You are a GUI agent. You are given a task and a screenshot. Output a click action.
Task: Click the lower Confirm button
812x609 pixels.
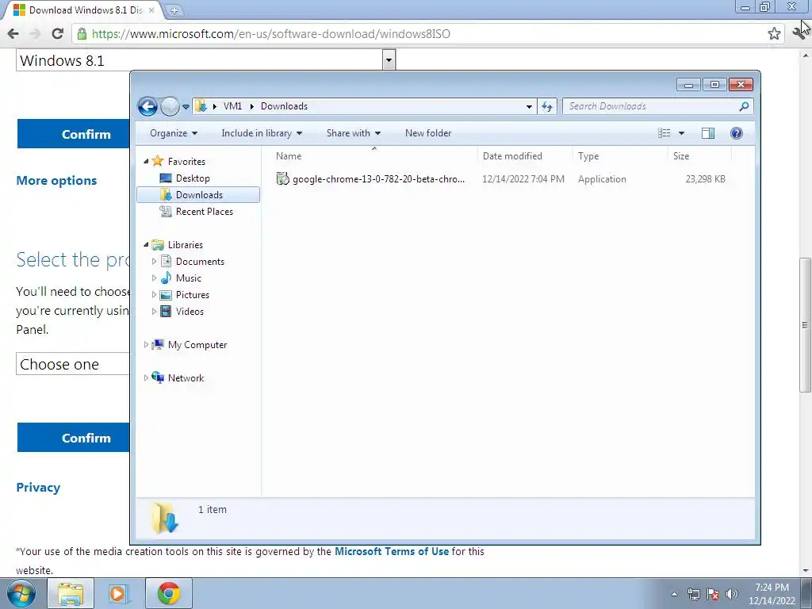(x=73, y=438)
